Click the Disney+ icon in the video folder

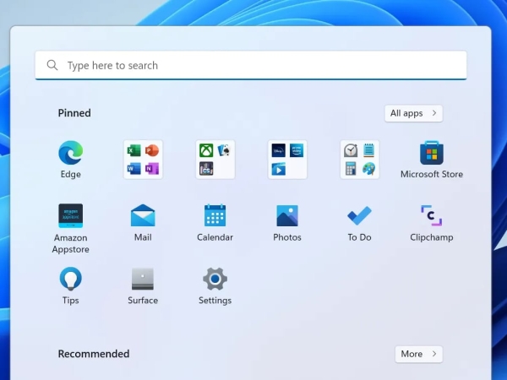point(278,150)
